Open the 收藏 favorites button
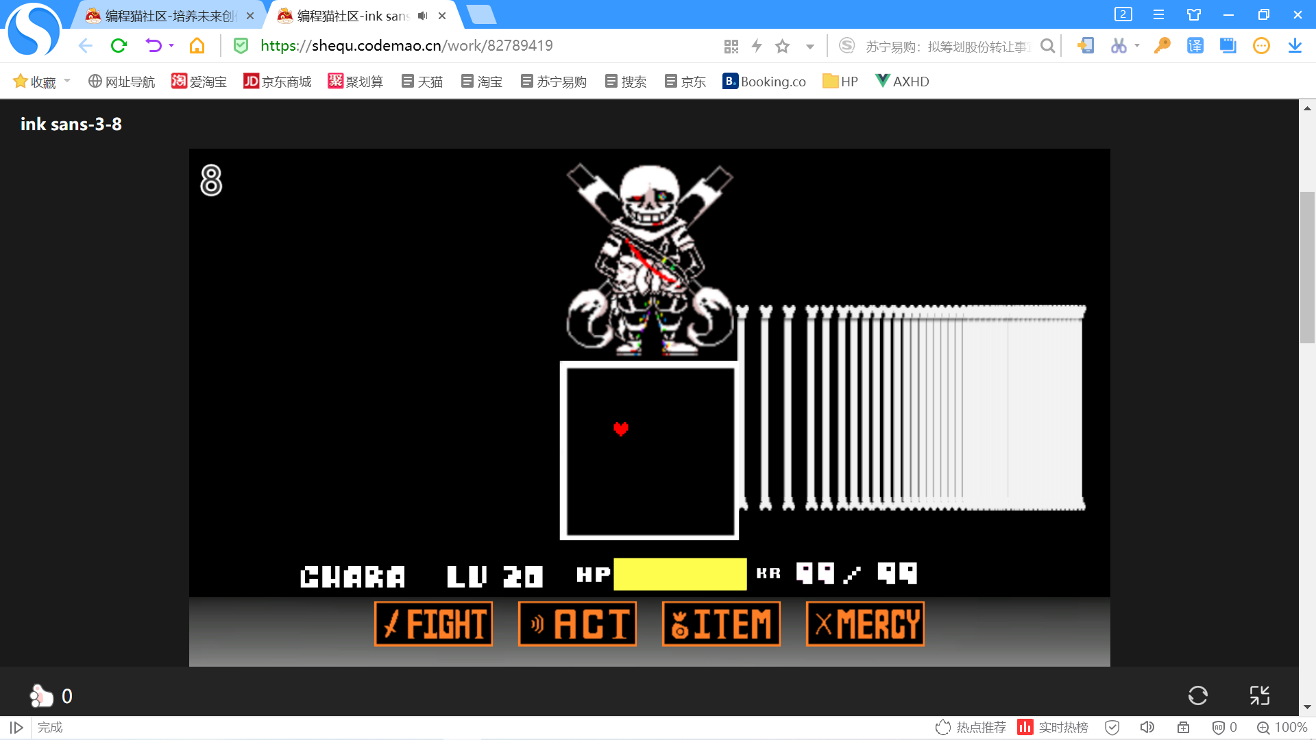Viewport: 1316px width, 740px height. [x=34, y=82]
